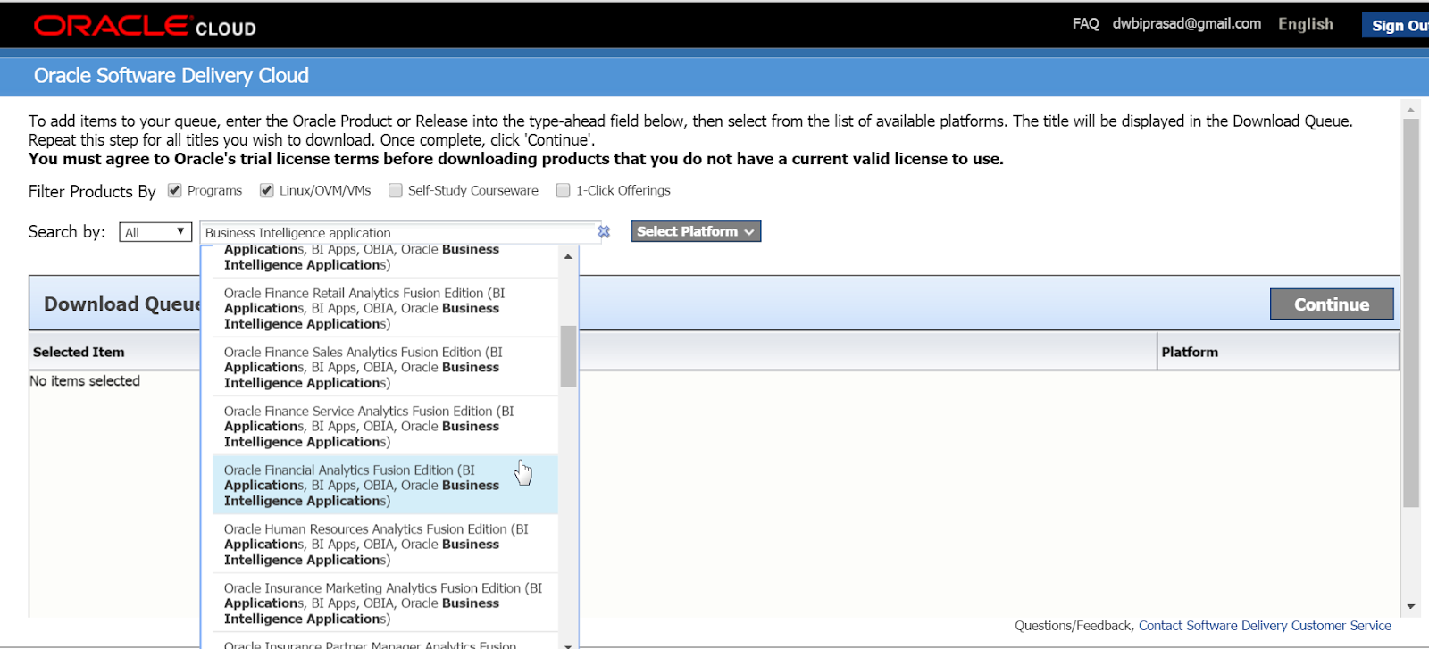Click the Selected Item column header
Image resolution: width=1429 pixels, height=649 pixels.
pos(79,352)
